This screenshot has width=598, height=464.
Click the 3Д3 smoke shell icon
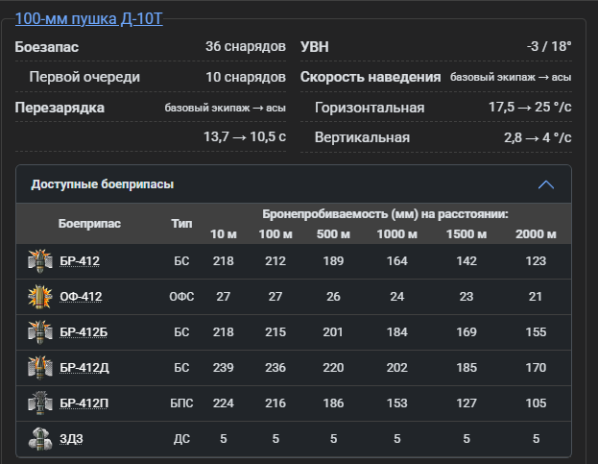(x=40, y=438)
